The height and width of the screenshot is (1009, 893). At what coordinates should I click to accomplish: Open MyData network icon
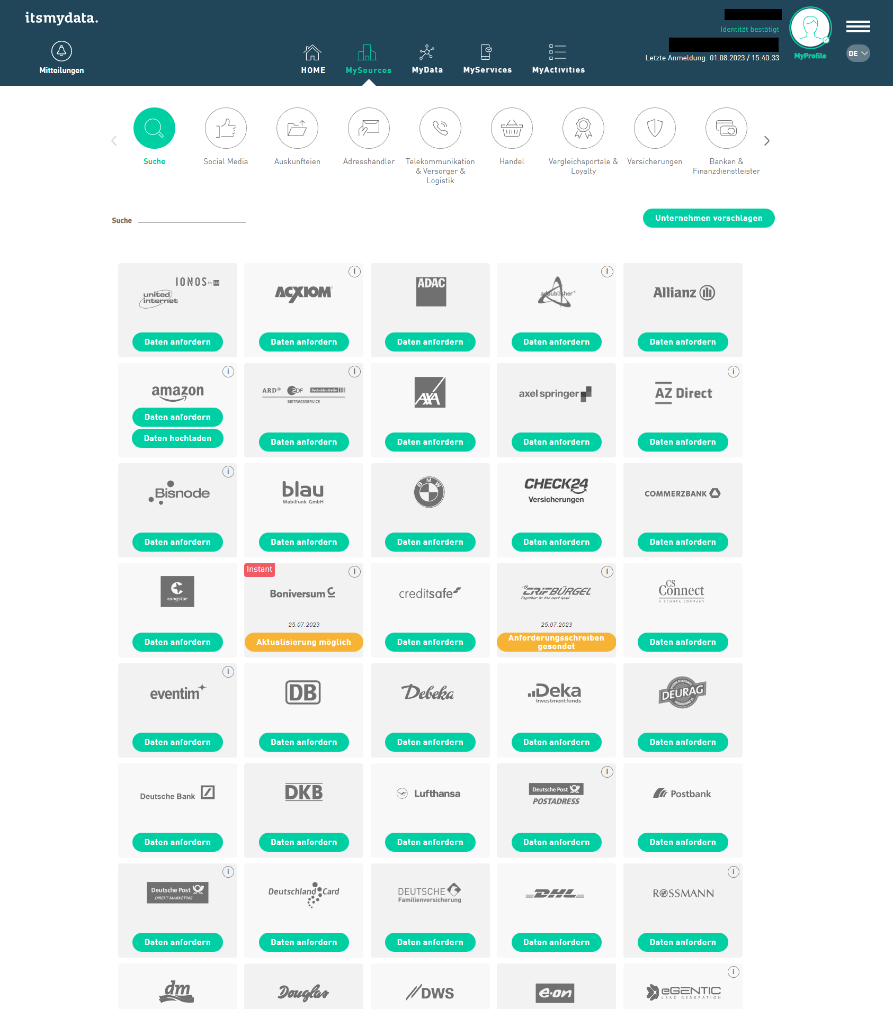(x=427, y=52)
